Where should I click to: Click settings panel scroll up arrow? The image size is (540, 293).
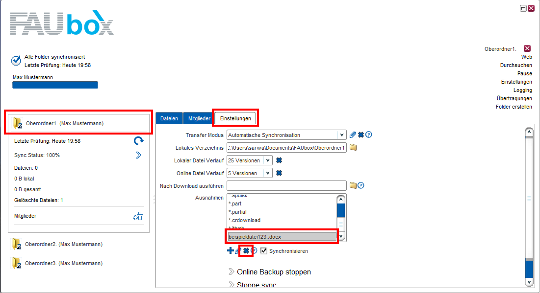[x=529, y=132]
